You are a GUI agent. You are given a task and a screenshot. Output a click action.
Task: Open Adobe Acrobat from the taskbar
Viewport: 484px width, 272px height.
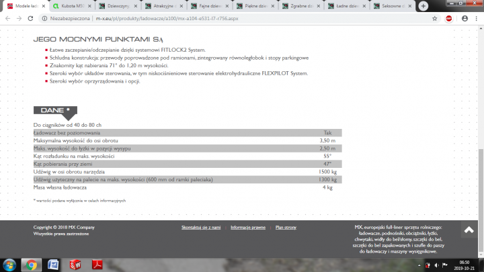coord(96,264)
